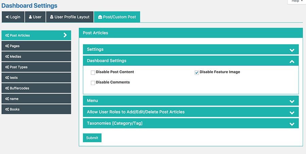The width and height of the screenshot is (306, 154).
Task: Click Allow User Roles to Add/Edit/Delete title
Action: pos(136,112)
